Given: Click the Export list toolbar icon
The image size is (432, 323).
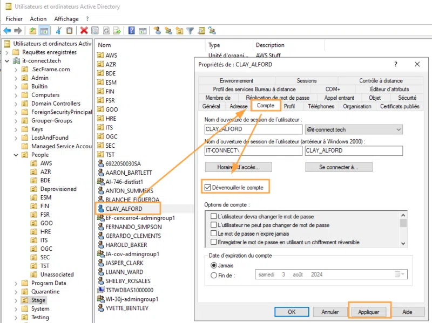Looking at the screenshot, I should 117,30.
